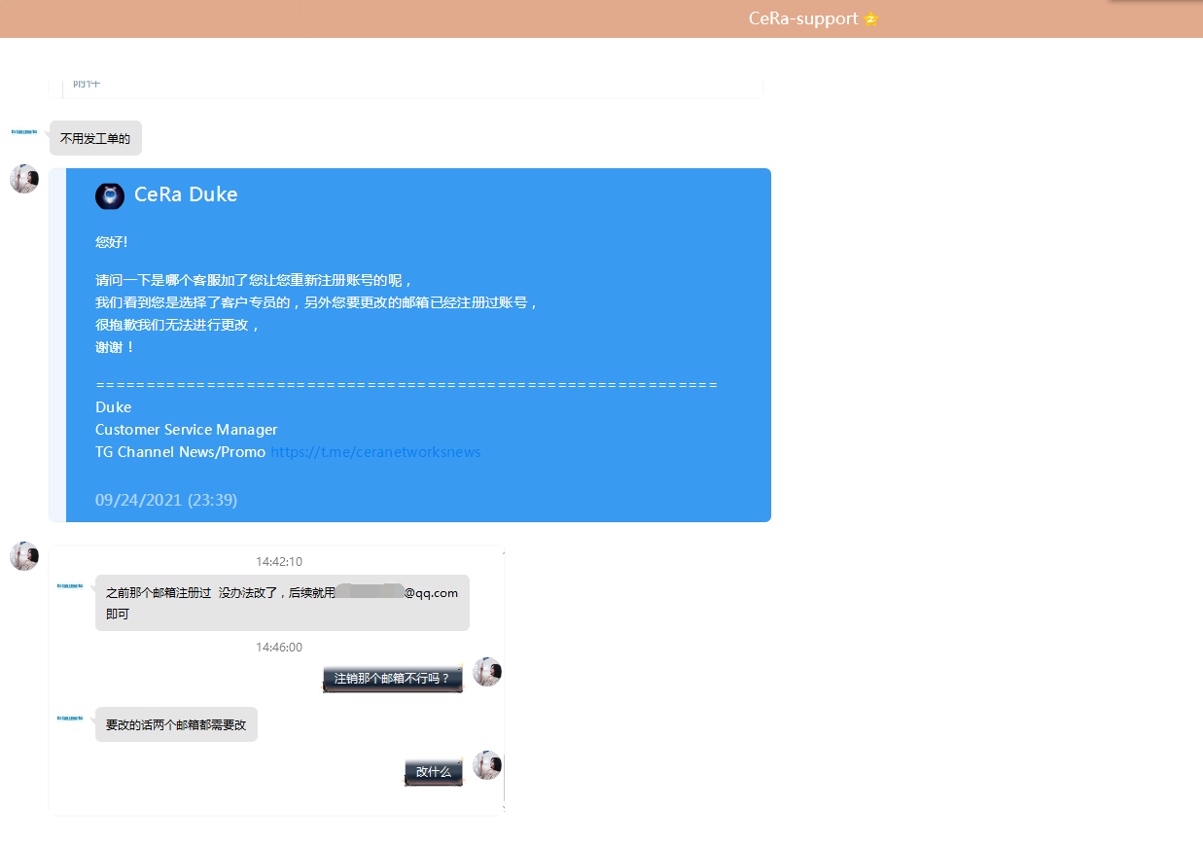Click the 要改的话两个邮箱都需要改 bubble

(176, 724)
